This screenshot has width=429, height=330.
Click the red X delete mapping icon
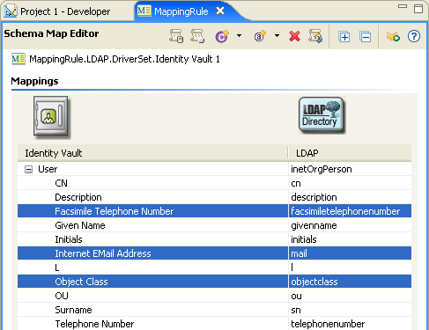coord(294,36)
